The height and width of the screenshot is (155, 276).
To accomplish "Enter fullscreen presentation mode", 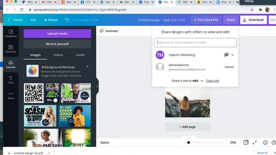I will pos(254,143).
